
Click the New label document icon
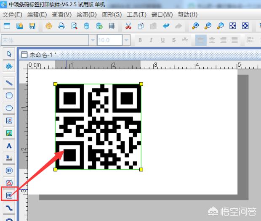(7, 26)
